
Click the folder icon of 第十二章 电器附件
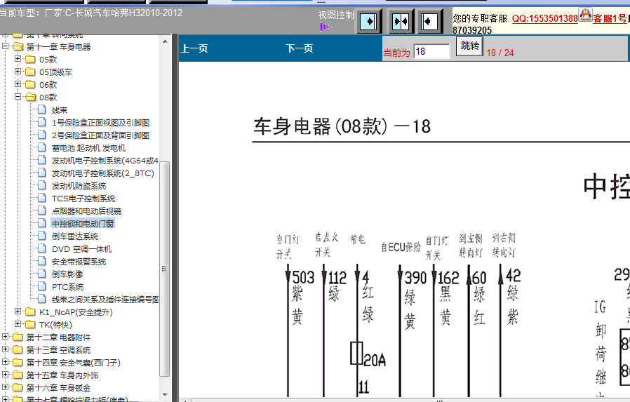[x=18, y=337]
